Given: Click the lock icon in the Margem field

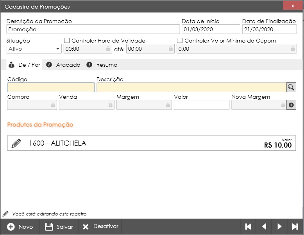Looking at the screenshot, I should click(x=168, y=105).
